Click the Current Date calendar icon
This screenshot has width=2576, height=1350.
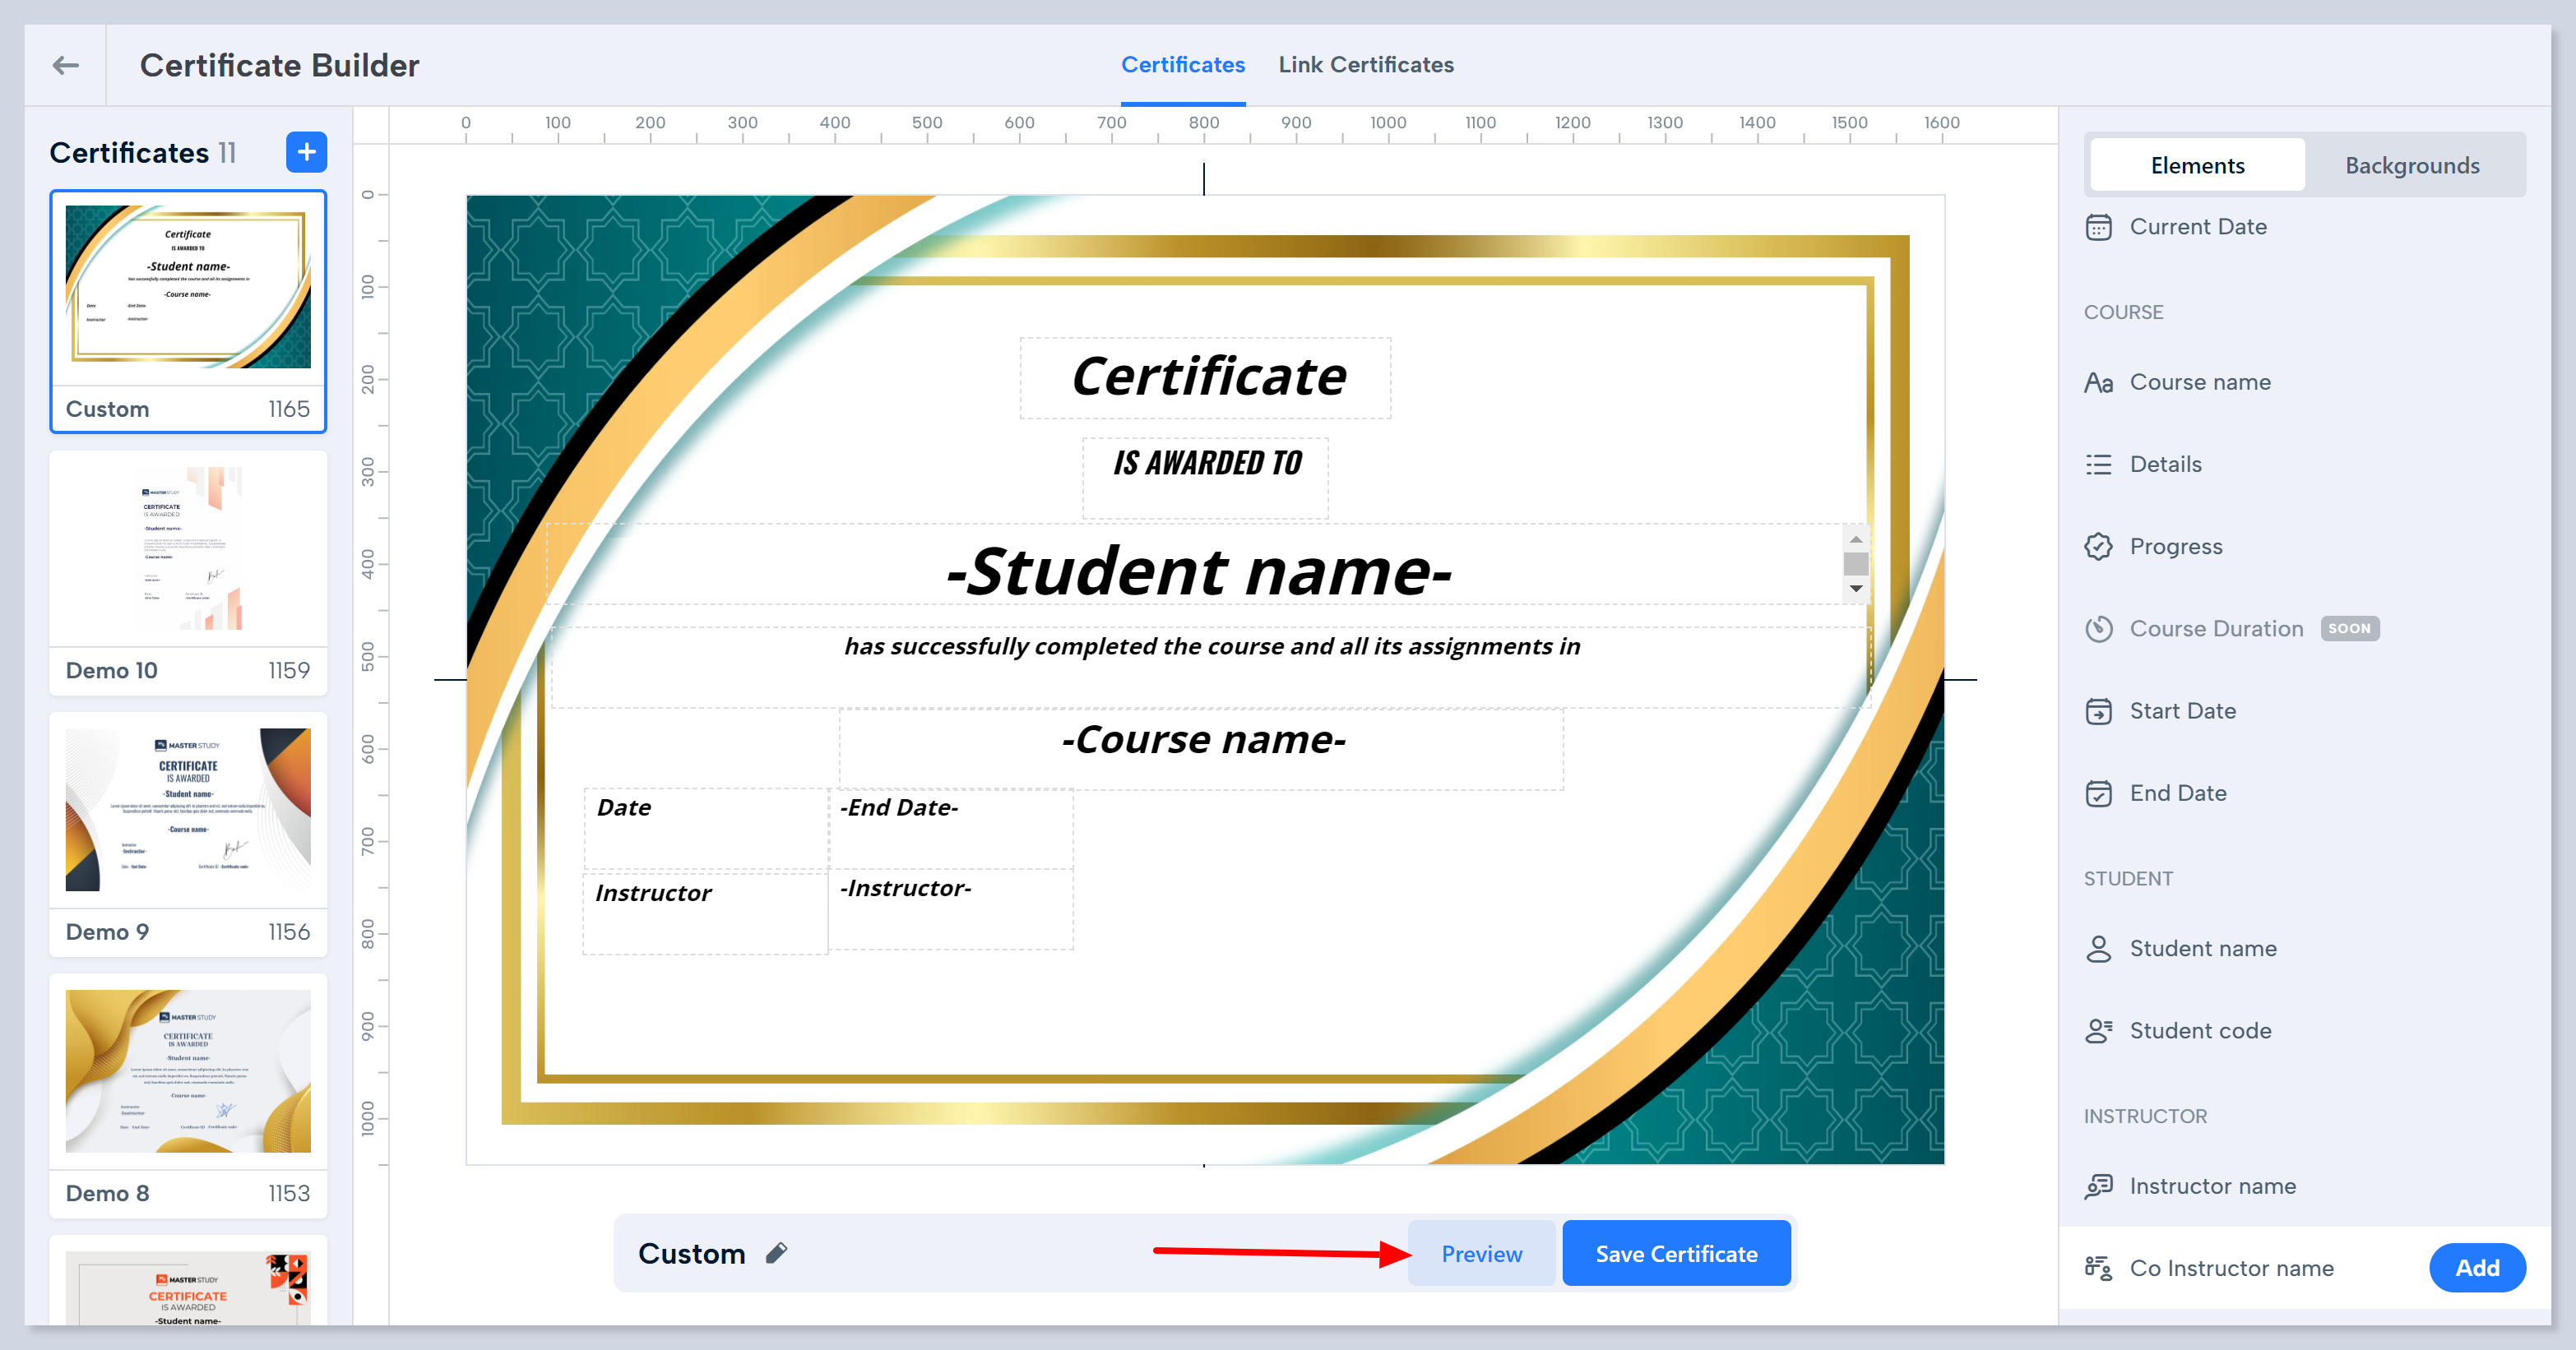2098,227
